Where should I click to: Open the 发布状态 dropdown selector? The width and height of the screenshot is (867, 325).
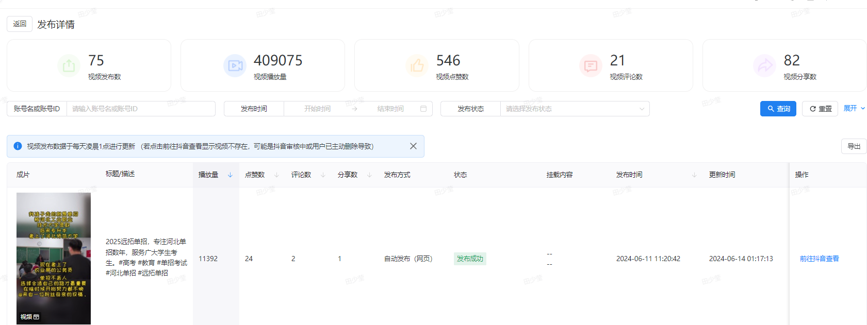(574, 109)
